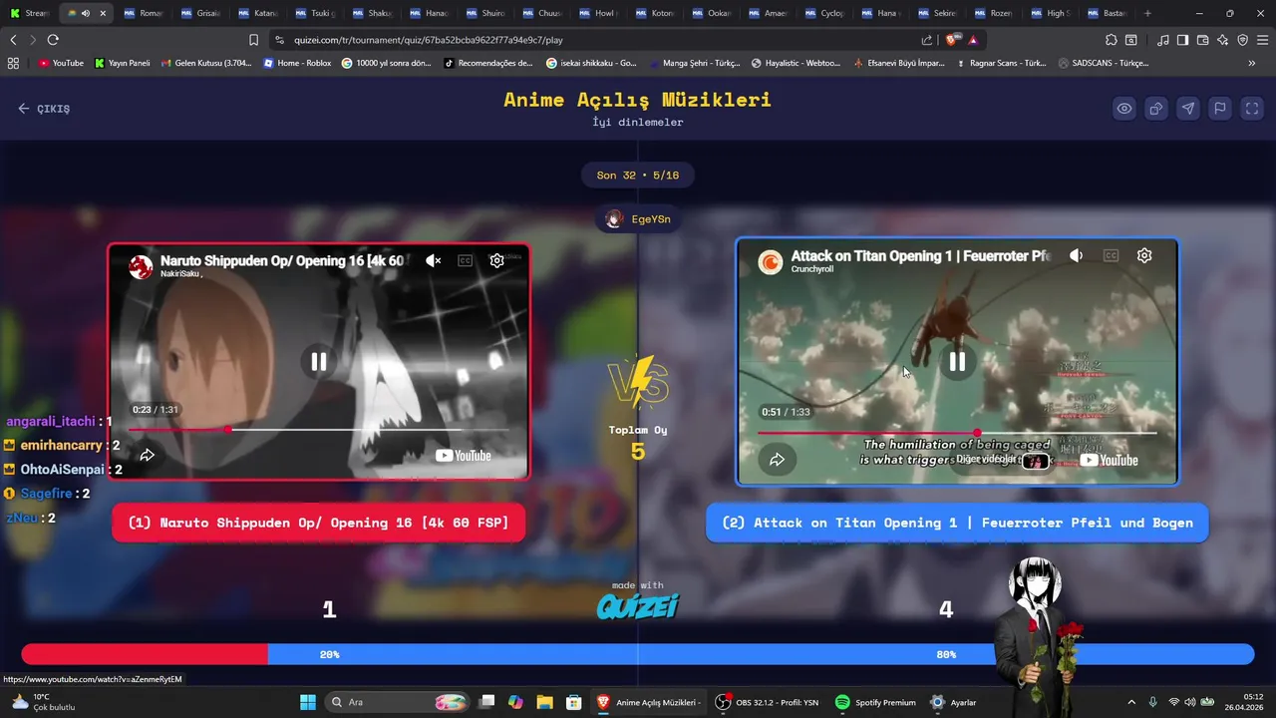Reload the page
Screen dimensions: 1276x718
pos(53,40)
